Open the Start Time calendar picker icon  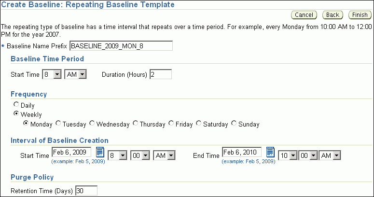(100, 153)
